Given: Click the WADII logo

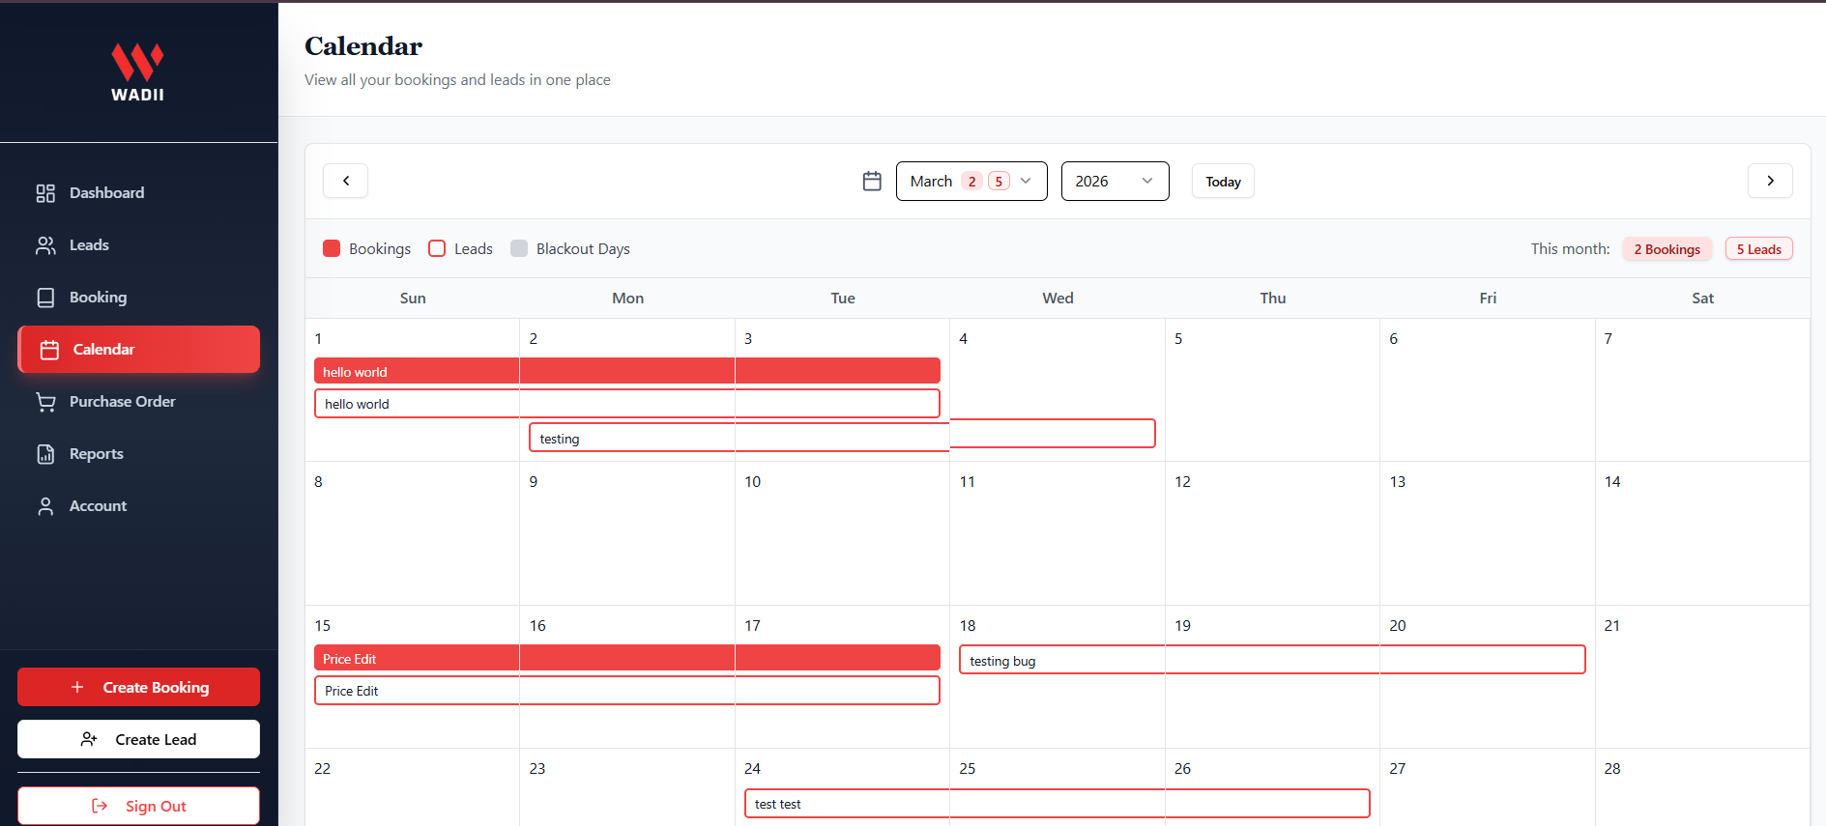Looking at the screenshot, I should tap(137, 72).
